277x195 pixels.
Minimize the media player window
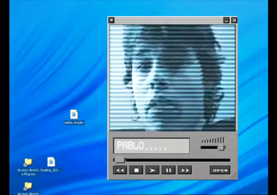pyautogui.click(x=227, y=20)
